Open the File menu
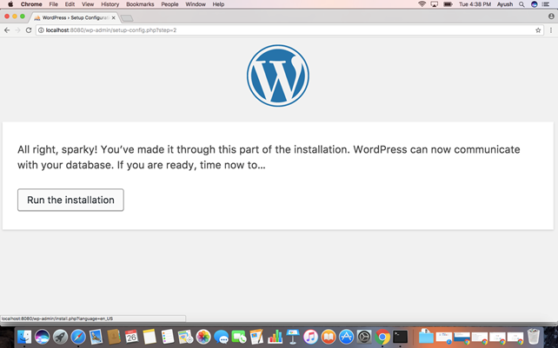The height and width of the screenshot is (348, 558). point(53,4)
